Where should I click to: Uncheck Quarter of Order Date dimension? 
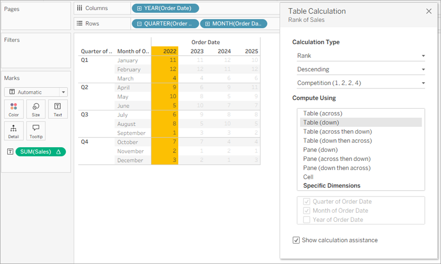[306, 201]
